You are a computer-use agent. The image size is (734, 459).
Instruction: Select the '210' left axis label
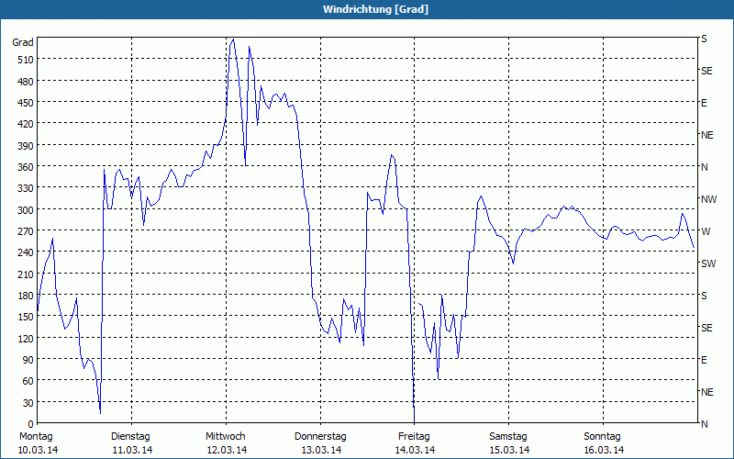tap(26, 274)
